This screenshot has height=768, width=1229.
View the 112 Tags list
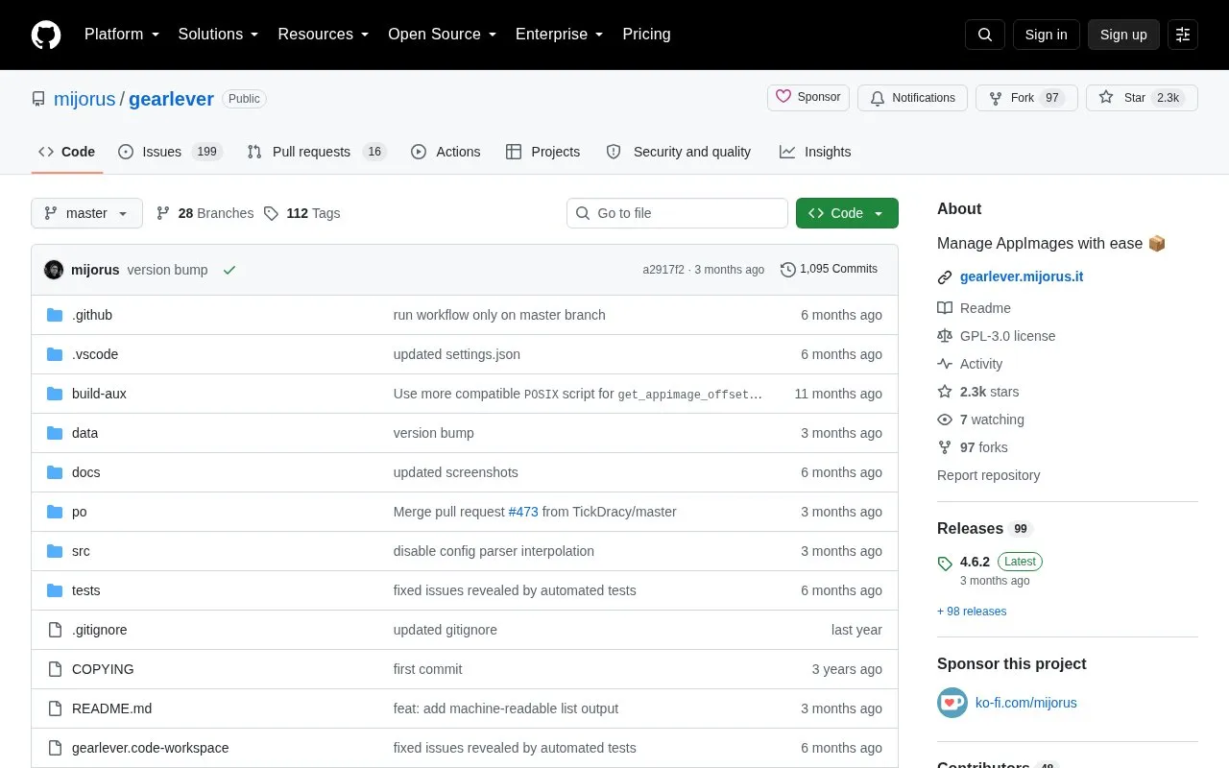tap(302, 213)
